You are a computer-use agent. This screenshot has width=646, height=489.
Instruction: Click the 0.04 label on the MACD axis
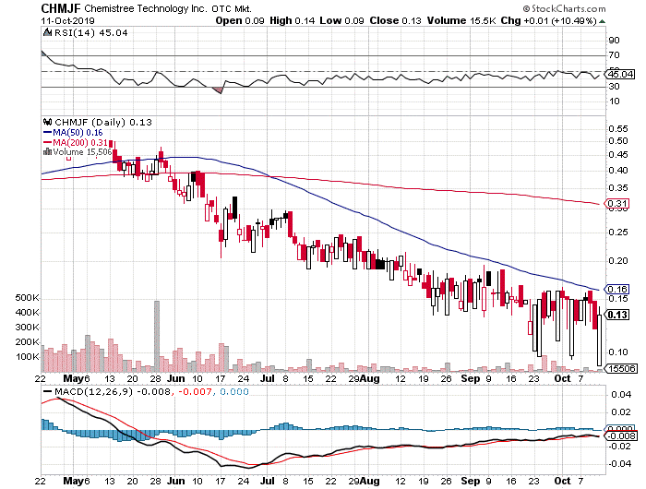click(x=621, y=395)
